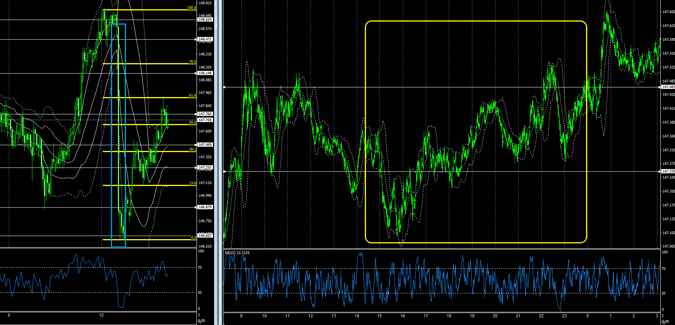Click hour 16 on the right chart time axis
The width and height of the screenshot is (675, 325).
tap(403, 316)
